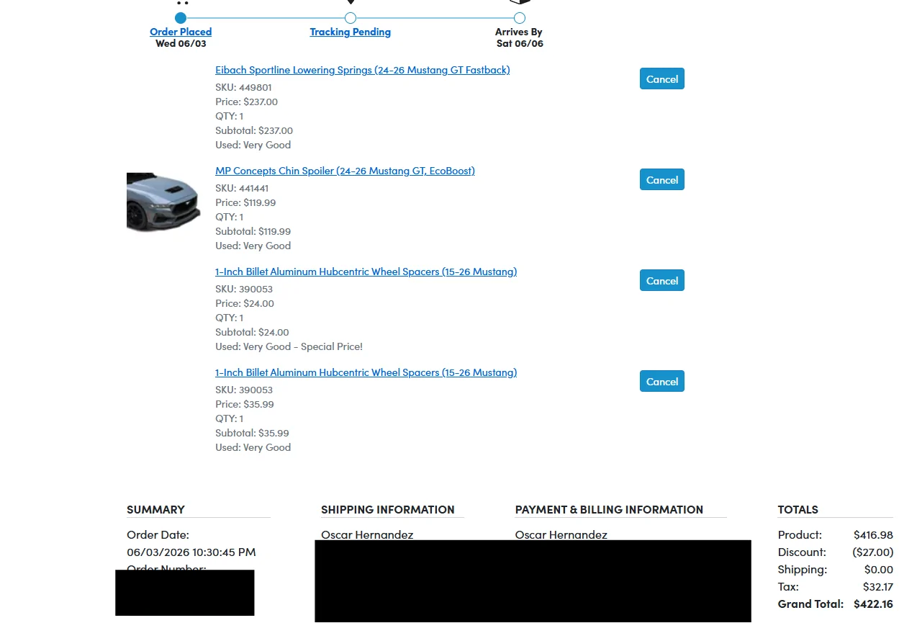Image resolution: width=917 pixels, height=623 pixels.
Task: Click the Arrives By progress circle
Action: (520, 18)
